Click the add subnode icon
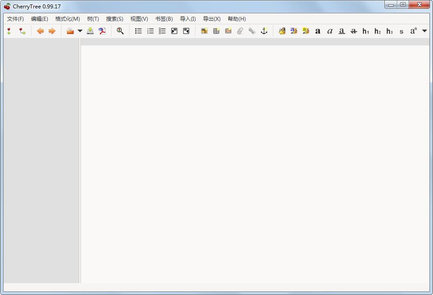The height and width of the screenshot is (295, 433). click(x=22, y=31)
